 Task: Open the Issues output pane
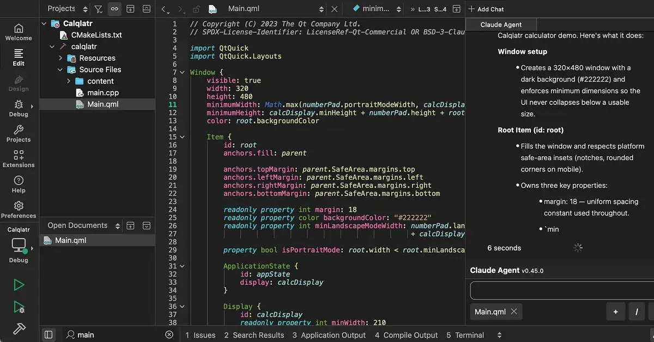201,335
